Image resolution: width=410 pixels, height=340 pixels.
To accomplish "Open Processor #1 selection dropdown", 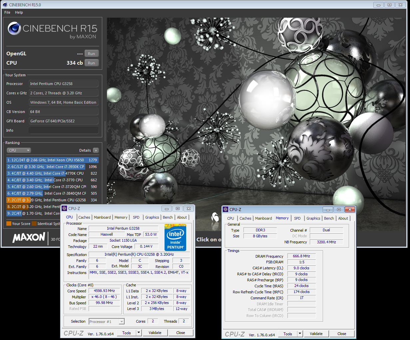I will (107, 322).
